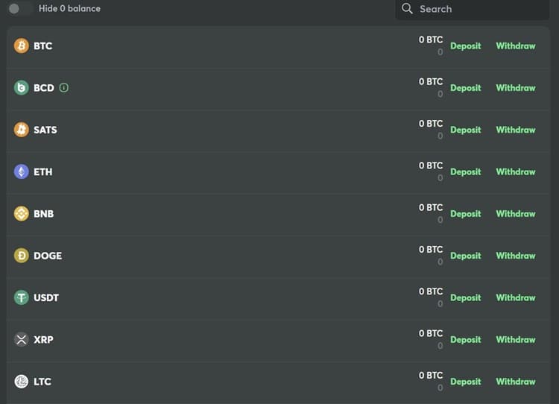Click the XRP coin icon
Image resolution: width=559 pixels, height=404 pixels.
tap(22, 340)
